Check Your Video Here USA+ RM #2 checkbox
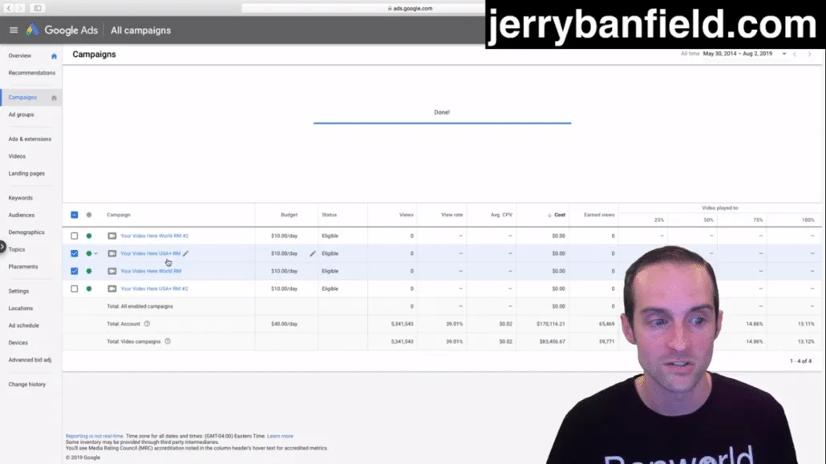Viewport: 826px width, 464px height. point(75,288)
